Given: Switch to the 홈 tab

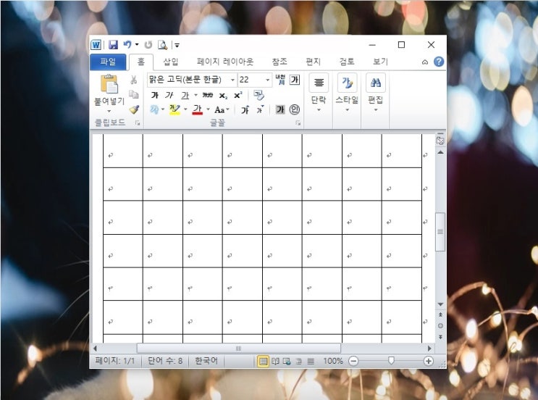Looking at the screenshot, I should click(x=141, y=62).
